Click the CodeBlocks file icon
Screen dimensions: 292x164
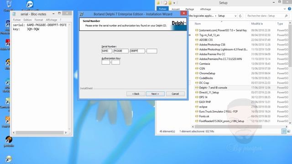(197, 78)
